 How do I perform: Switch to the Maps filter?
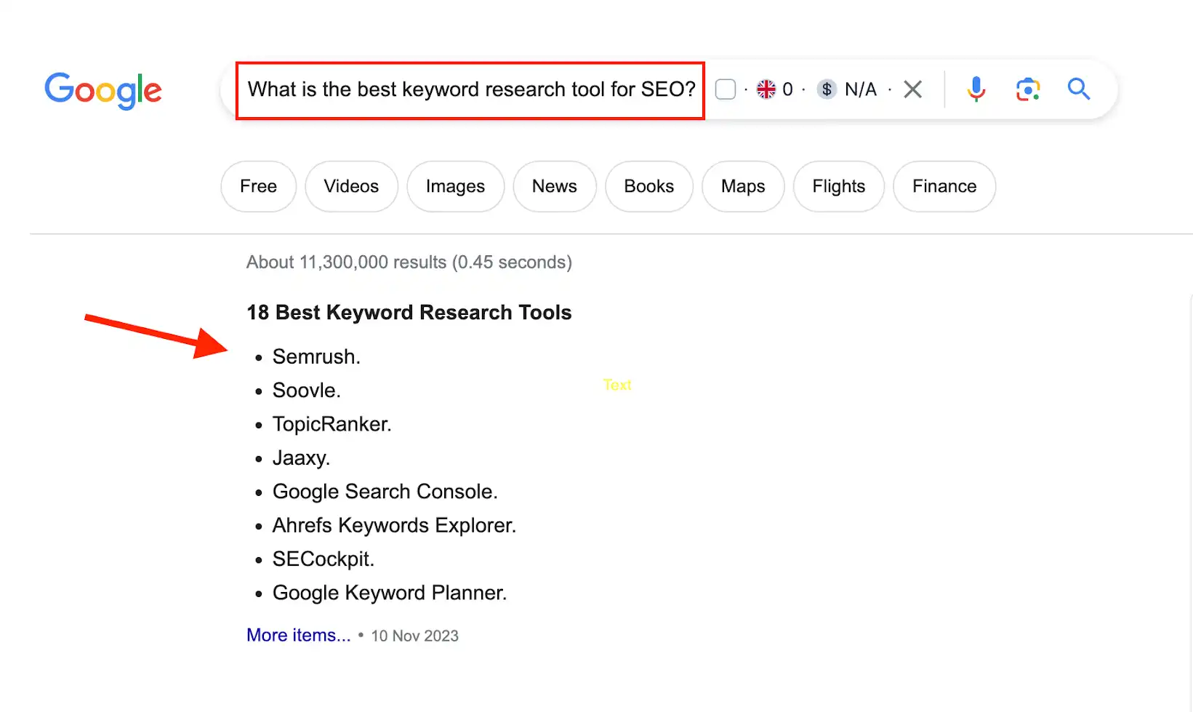click(x=743, y=186)
